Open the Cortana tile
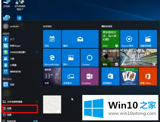Image resolution: width=160 pixels, height=122 pixels. 90,58
